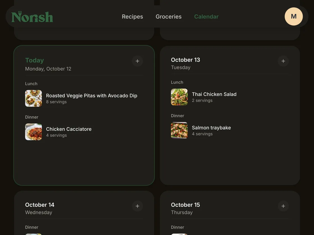Screen dimensions: 314x235
Task: Click the October 13 date heading
Action: [185, 60]
